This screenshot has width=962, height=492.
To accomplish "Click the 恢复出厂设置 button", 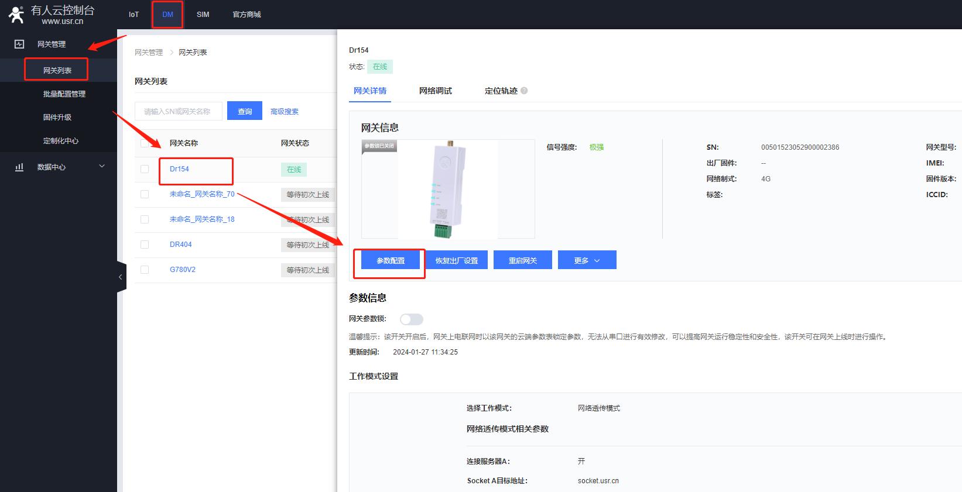I will pyautogui.click(x=457, y=260).
